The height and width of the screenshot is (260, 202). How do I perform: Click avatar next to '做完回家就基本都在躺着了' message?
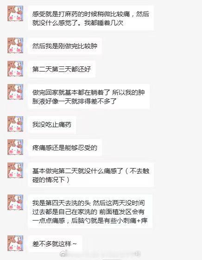pos(15,92)
